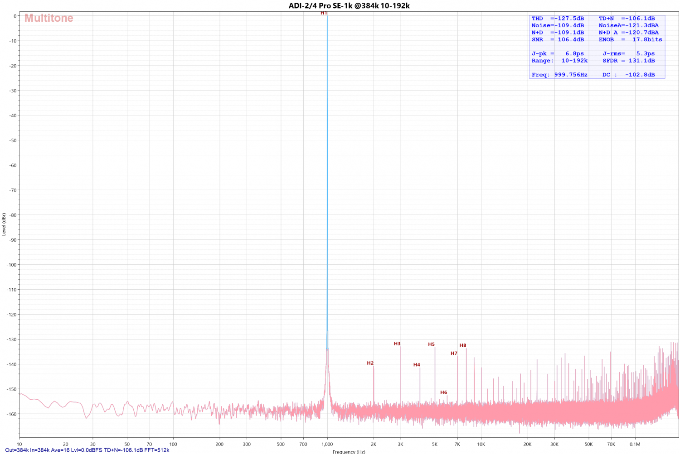Click the "7K" frequency tick label
Screen dimensions: 680x454
[x=457, y=444]
